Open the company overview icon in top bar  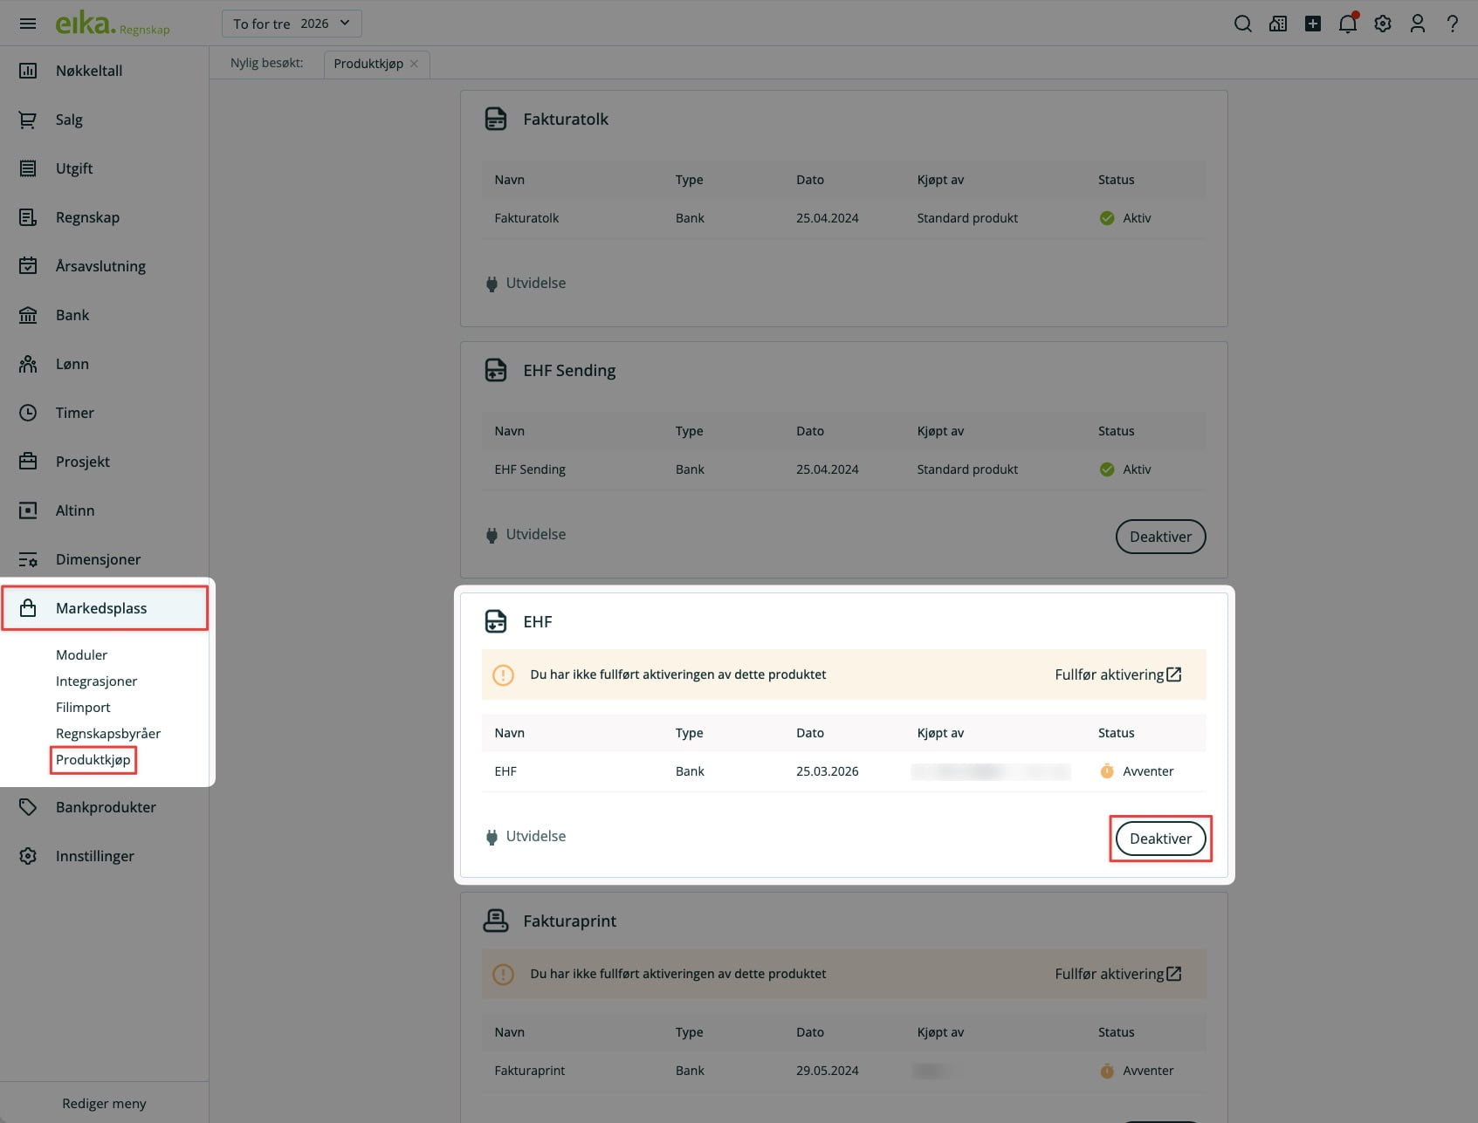pyautogui.click(x=1277, y=24)
